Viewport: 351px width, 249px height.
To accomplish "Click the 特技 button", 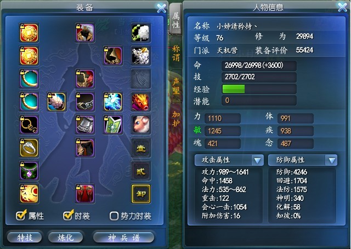I will [x=25, y=237].
